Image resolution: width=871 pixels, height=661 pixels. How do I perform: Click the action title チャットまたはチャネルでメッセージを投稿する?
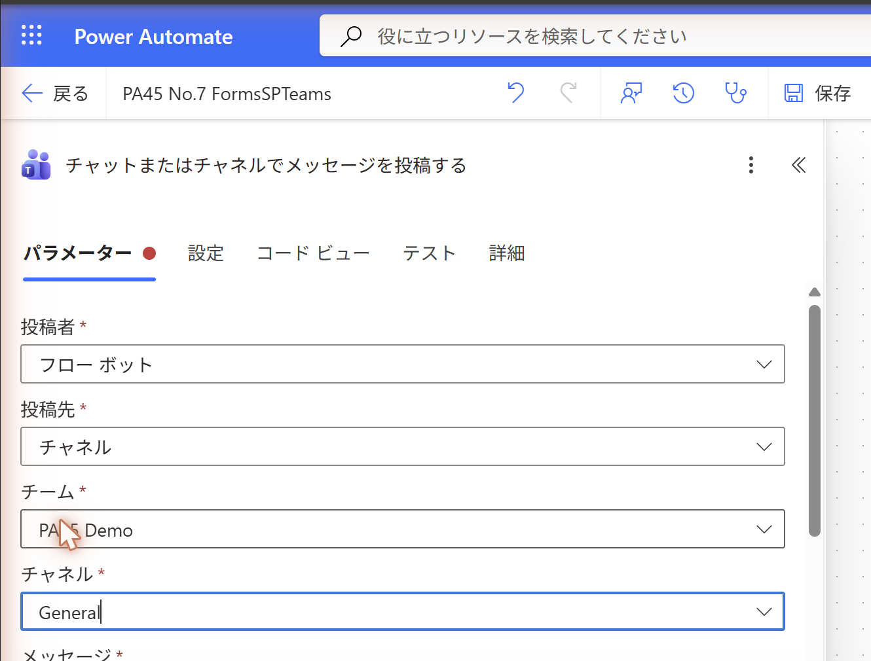[266, 165]
